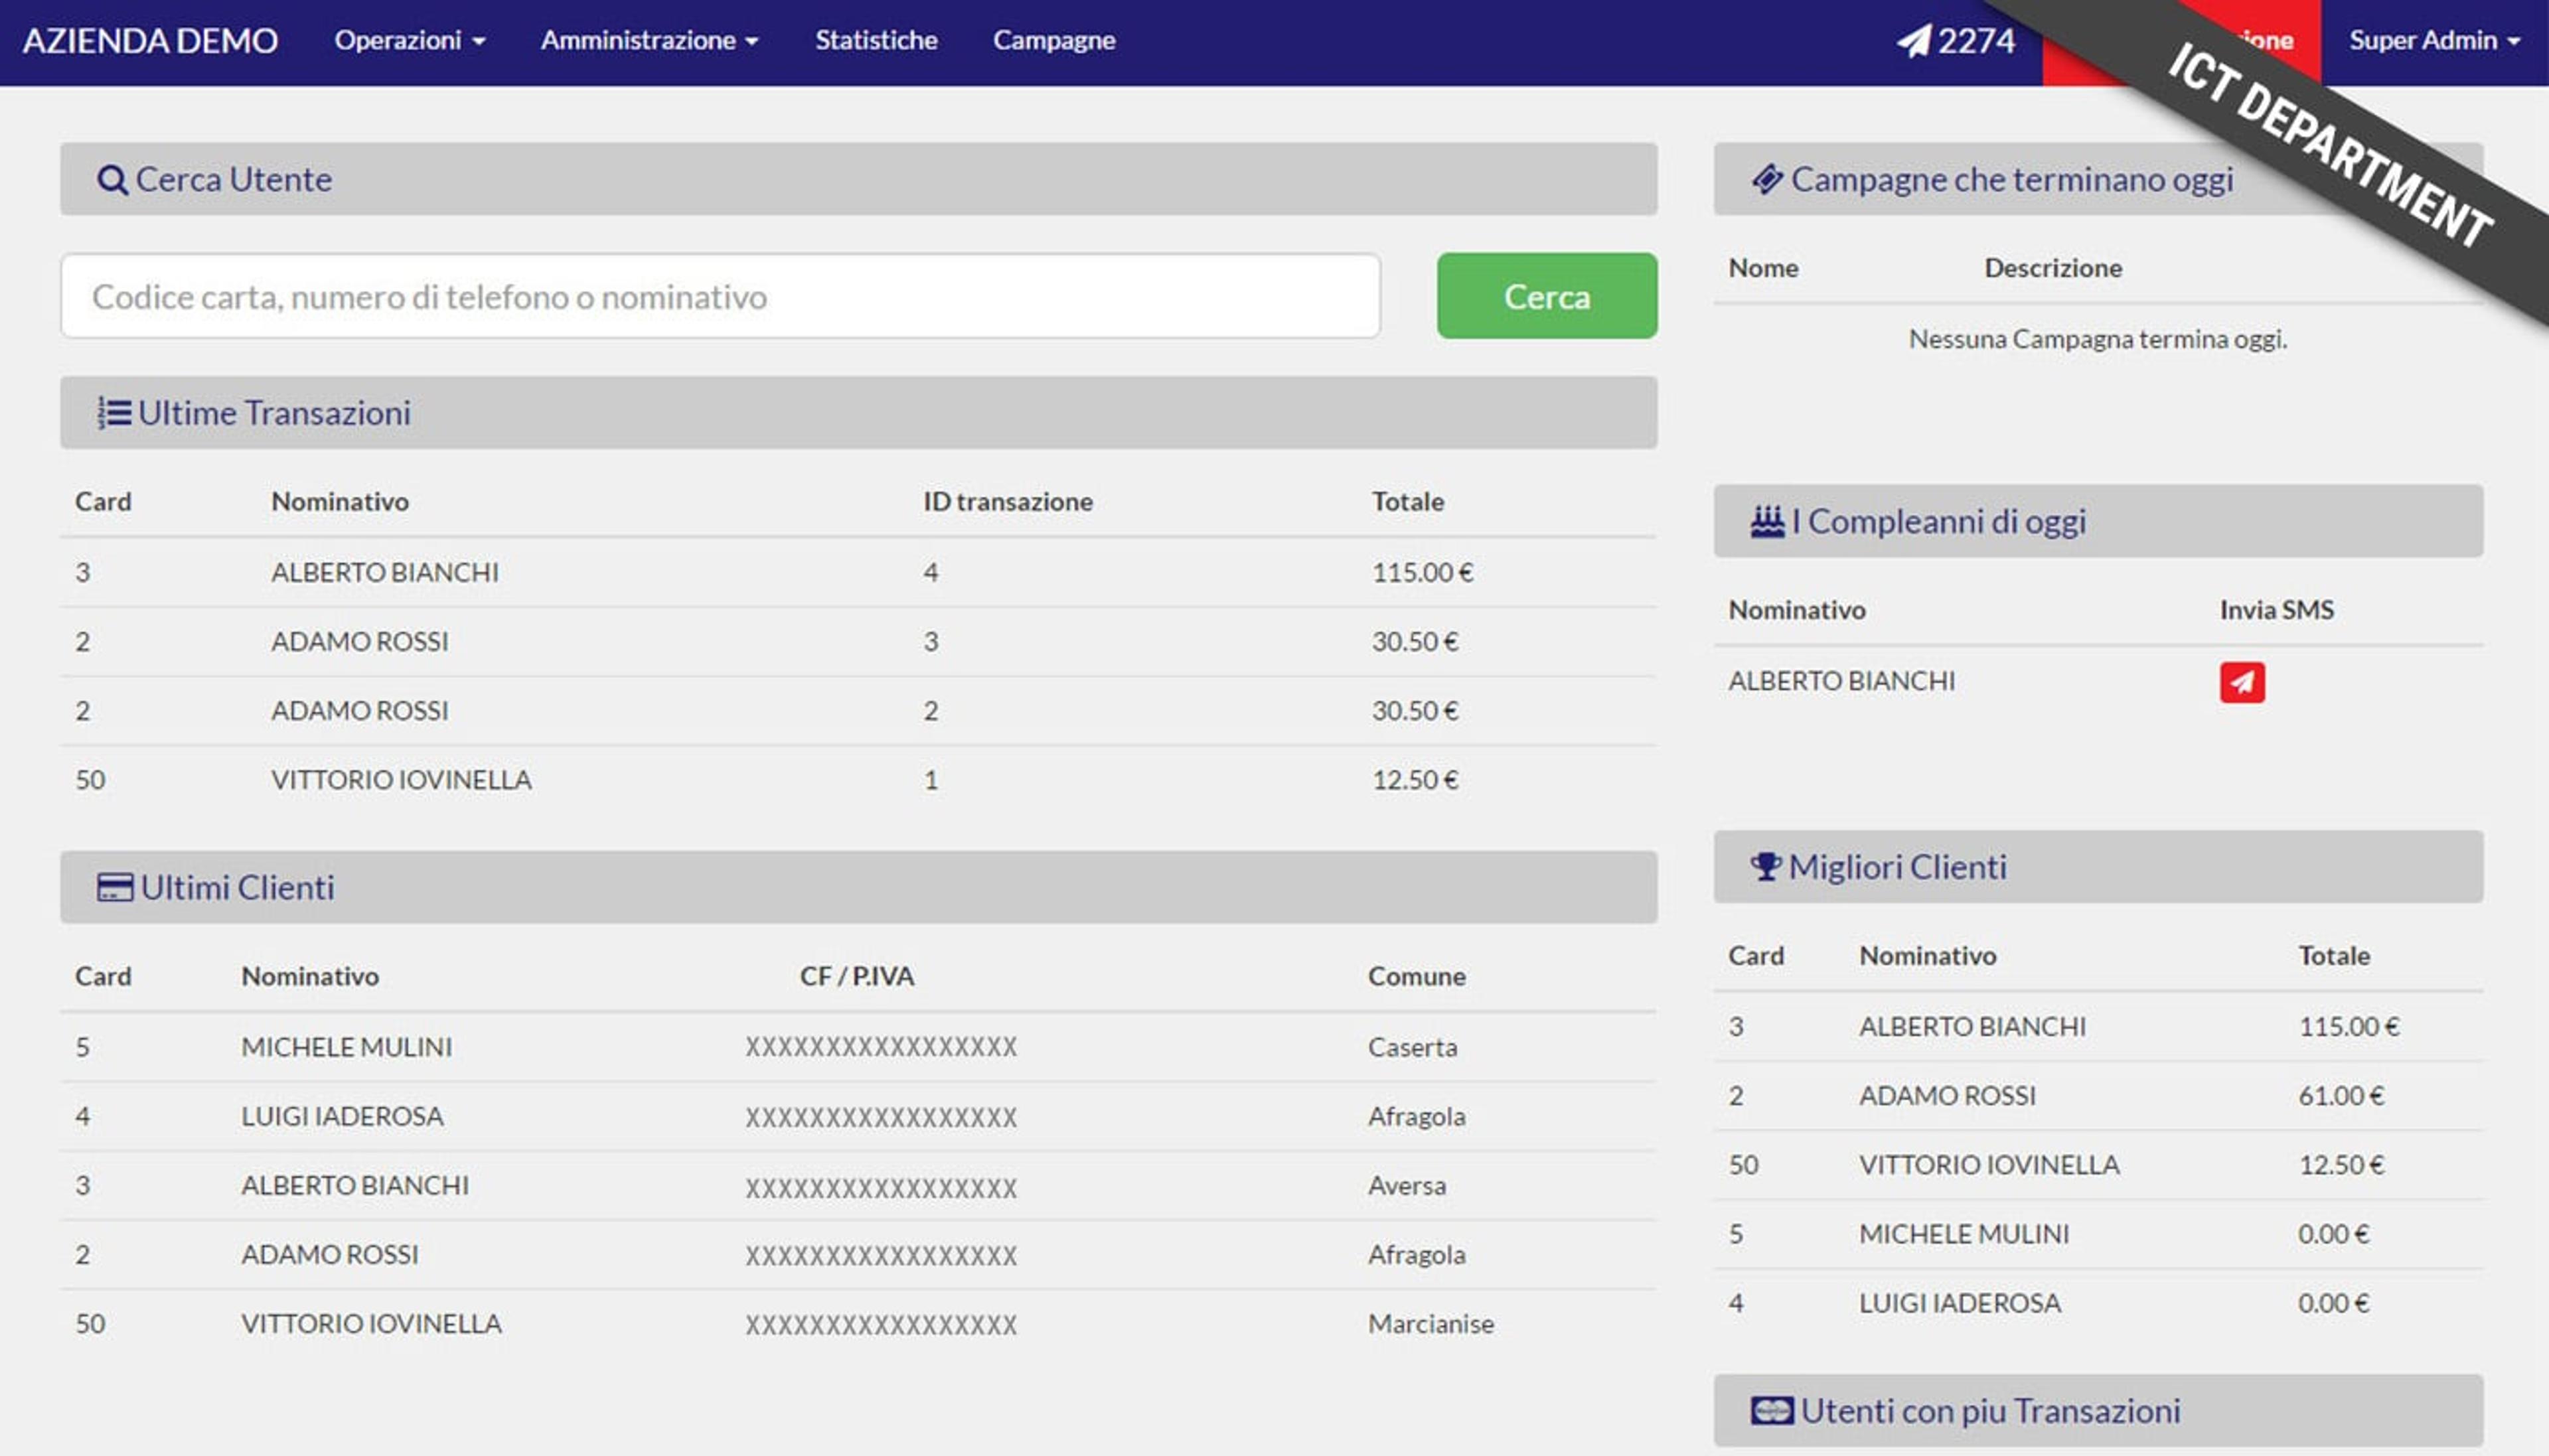Click ALBERTO BIANCHI in Compleanni di oggi
Viewport: 2549px width, 1456px height.
(x=1842, y=681)
